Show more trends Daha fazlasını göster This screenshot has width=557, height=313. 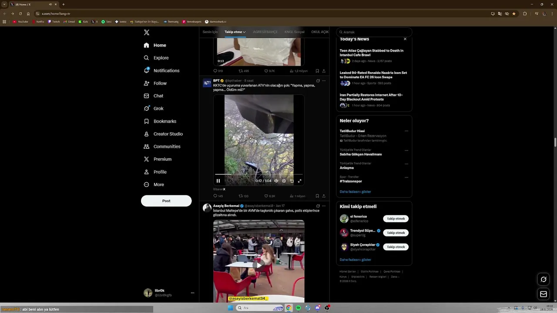tap(356, 192)
